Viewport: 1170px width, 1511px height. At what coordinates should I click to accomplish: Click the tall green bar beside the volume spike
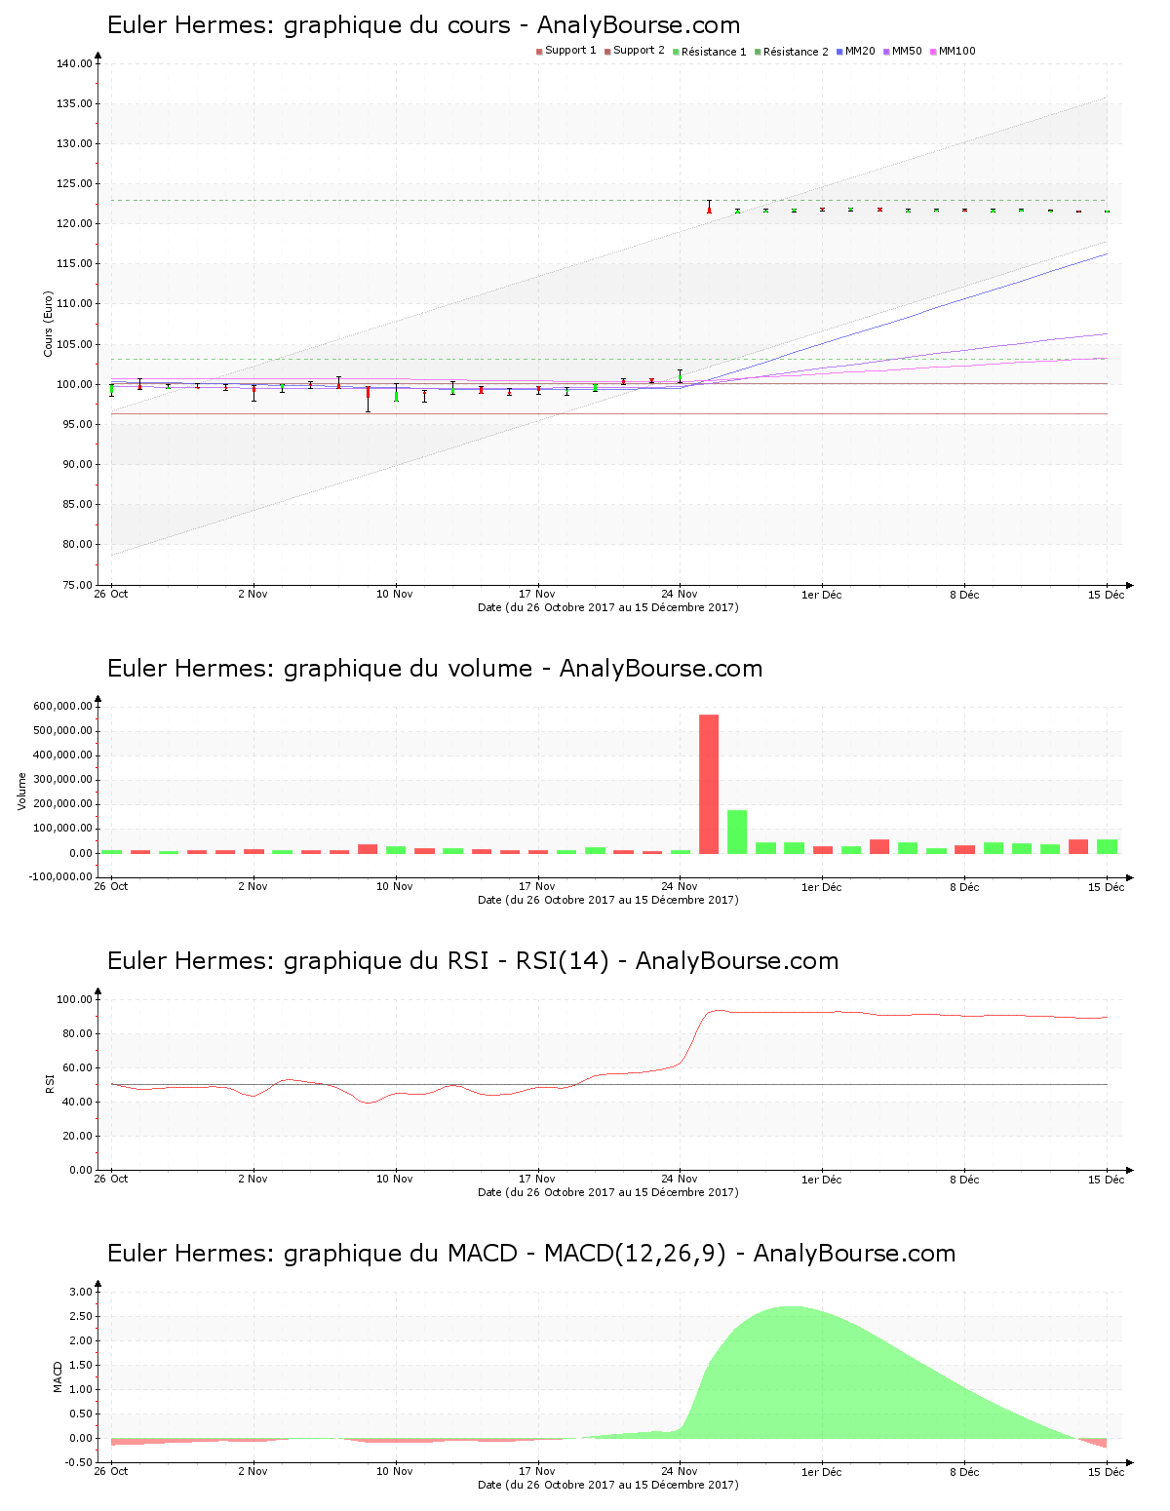737,832
